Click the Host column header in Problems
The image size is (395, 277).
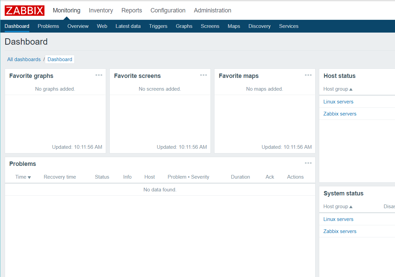[150, 177]
